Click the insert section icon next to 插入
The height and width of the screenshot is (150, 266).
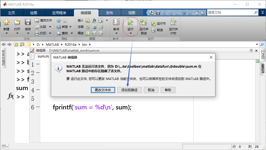pos(88,21)
